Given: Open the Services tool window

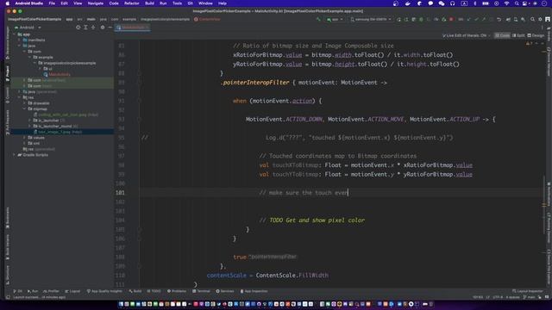Looking at the screenshot, I should (x=225, y=291).
